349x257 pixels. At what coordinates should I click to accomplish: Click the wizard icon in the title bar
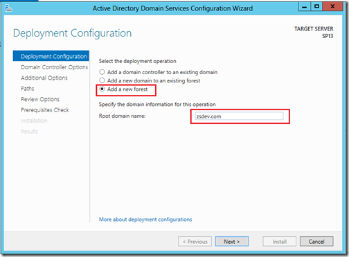click(x=8, y=8)
